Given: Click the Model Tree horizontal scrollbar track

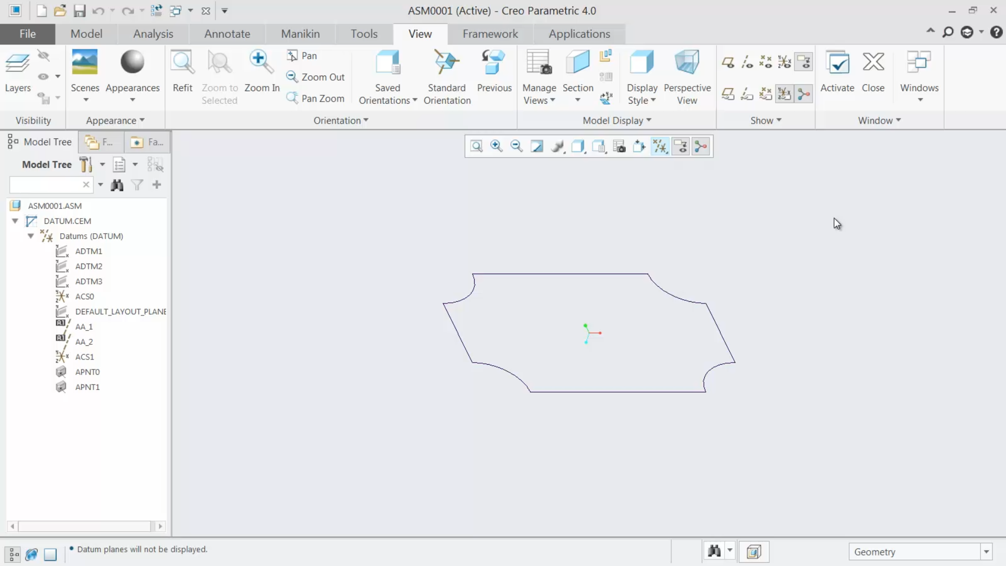Looking at the screenshot, I should point(84,526).
